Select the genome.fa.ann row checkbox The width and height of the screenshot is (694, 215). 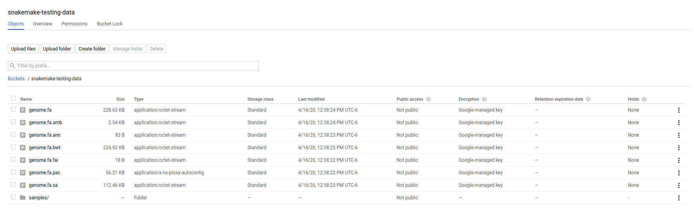tap(13, 135)
